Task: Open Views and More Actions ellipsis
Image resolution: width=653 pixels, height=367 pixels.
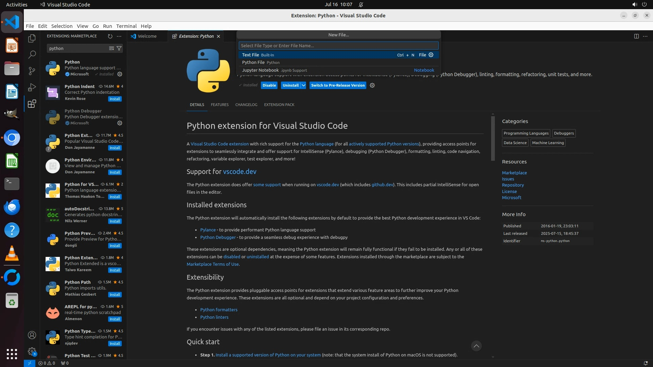Action: [x=119, y=36]
